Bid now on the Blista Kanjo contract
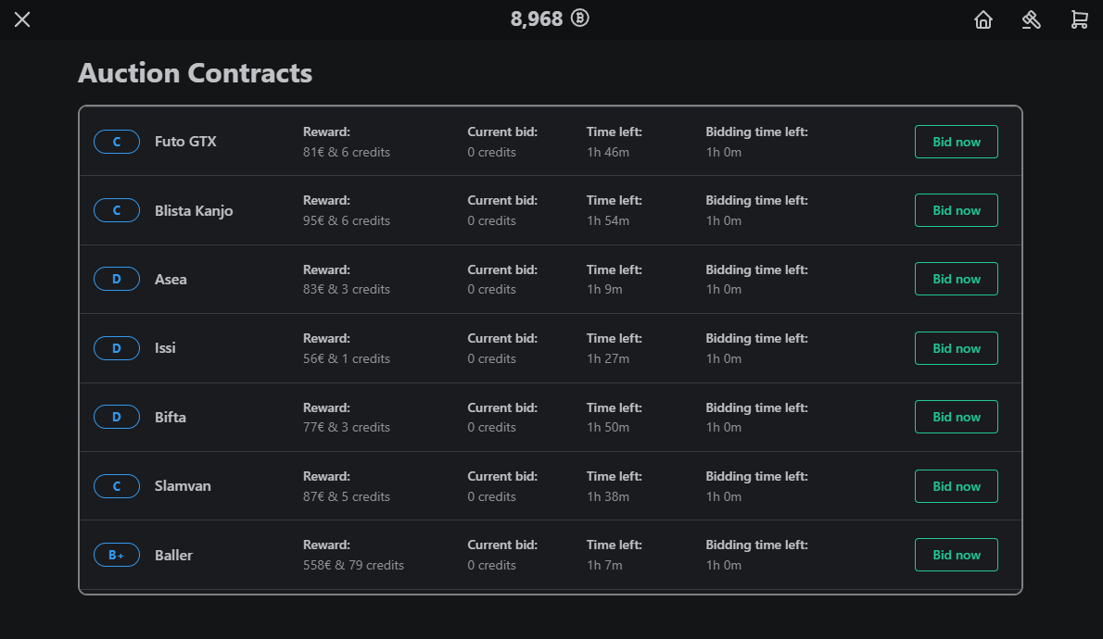The width and height of the screenshot is (1103, 639). click(x=956, y=210)
